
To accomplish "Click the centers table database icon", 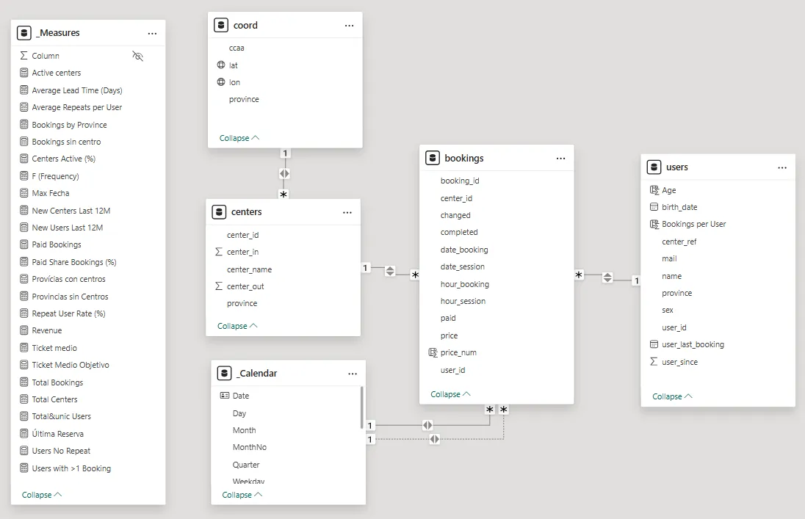I will (219, 212).
